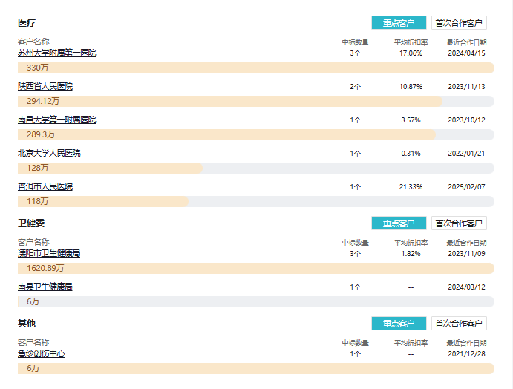Switch to 首次合作客户 in 医疗 section
513x389 pixels.
pos(459,23)
